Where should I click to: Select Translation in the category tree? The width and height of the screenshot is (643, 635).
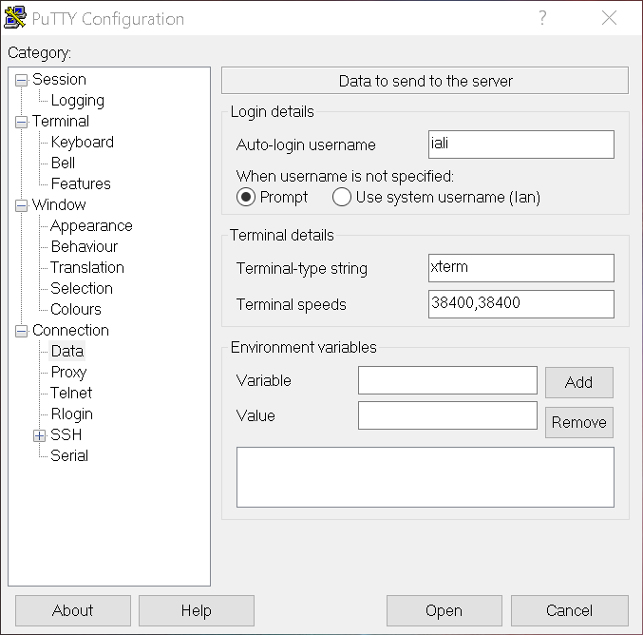click(x=87, y=267)
